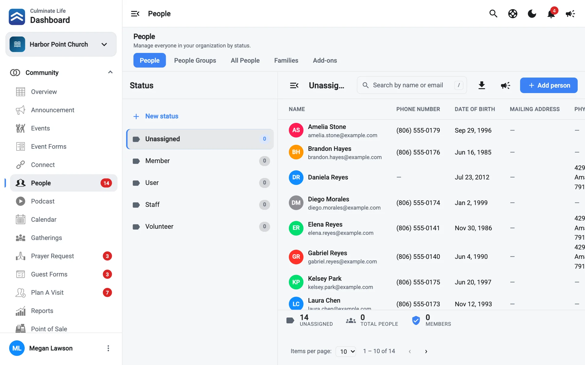Select the Member status
This screenshot has width=585, height=365.
click(x=200, y=161)
